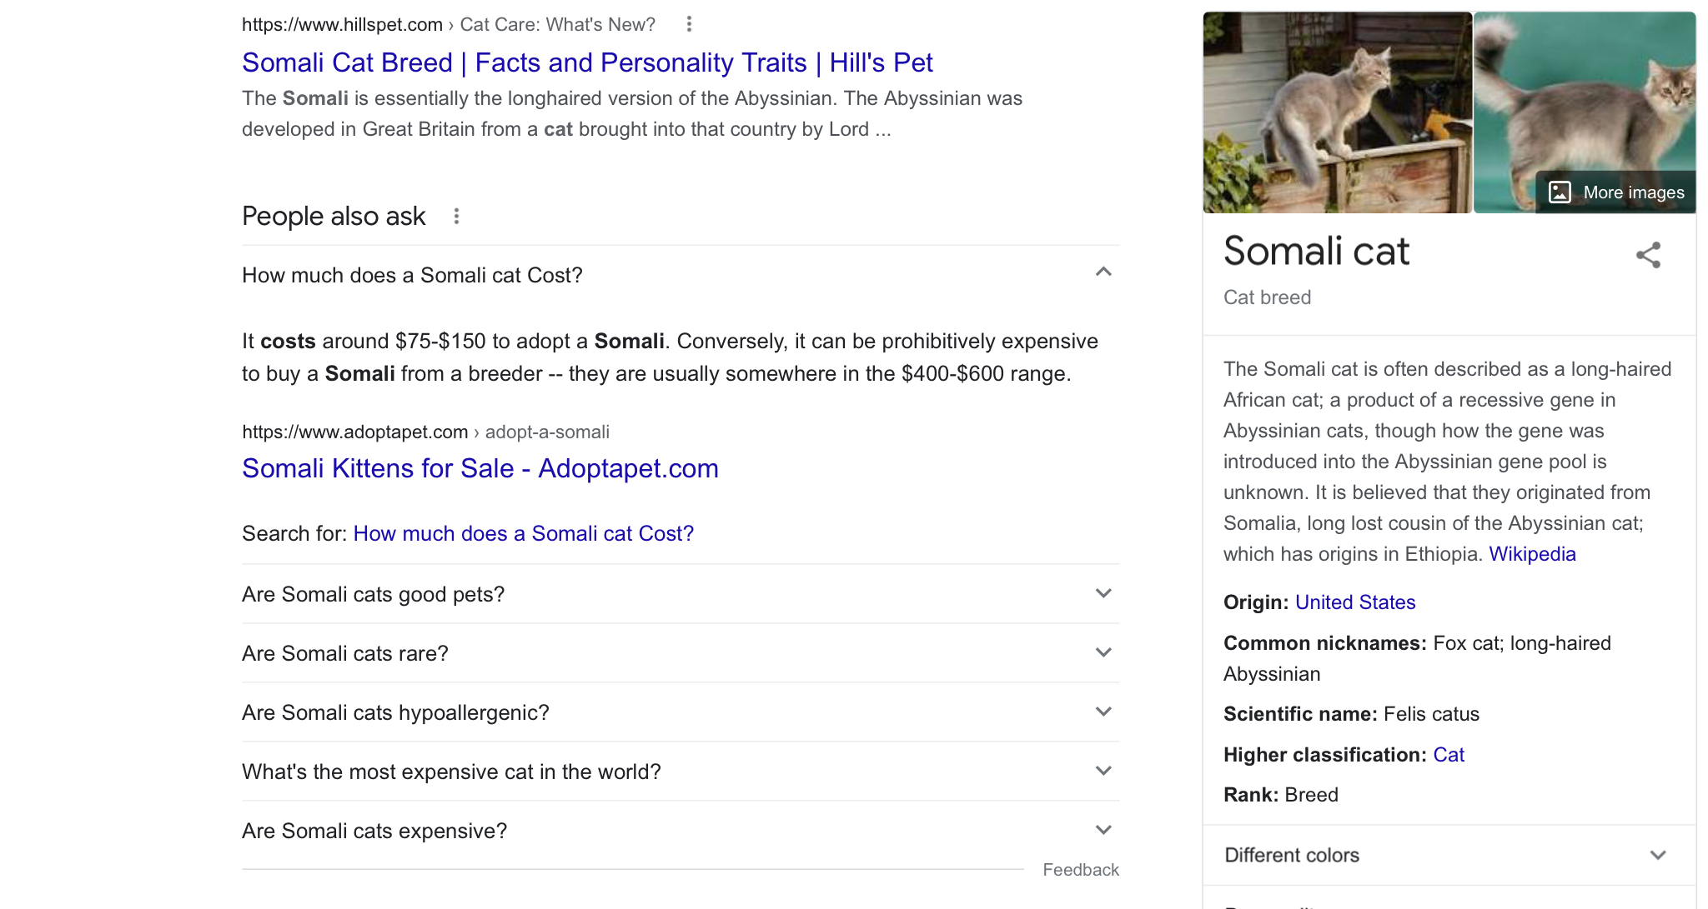The width and height of the screenshot is (1708, 909).
Task: Click the Cat higher classification link
Action: pyautogui.click(x=1448, y=755)
